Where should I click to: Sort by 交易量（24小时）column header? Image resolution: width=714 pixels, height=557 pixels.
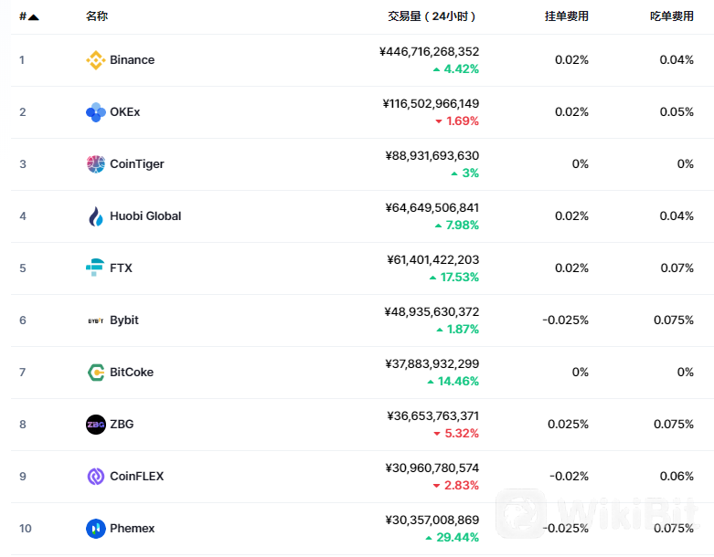tap(432, 16)
